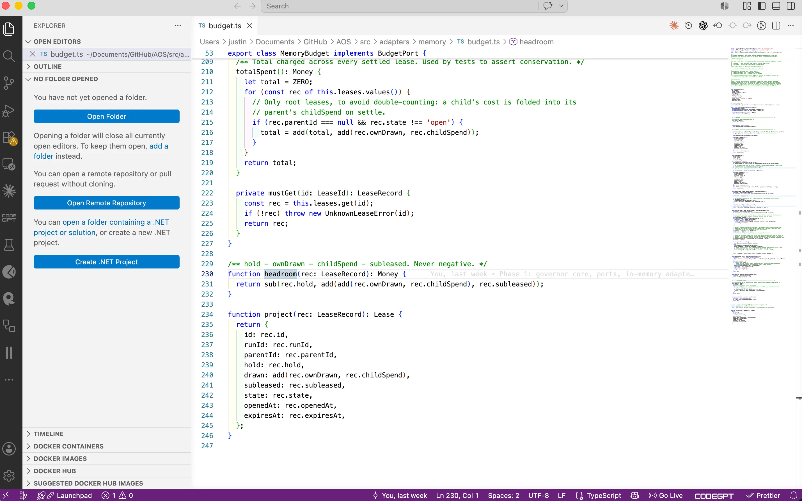The width and height of the screenshot is (802, 501).
Task: Click the Search command center field
Action: (400, 6)
